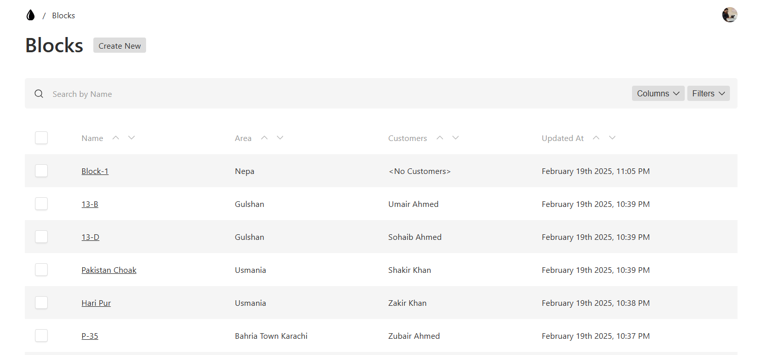771x355 pixels.
Task: Select the Block-1 row checkbox
Action: tap(41, 171)
